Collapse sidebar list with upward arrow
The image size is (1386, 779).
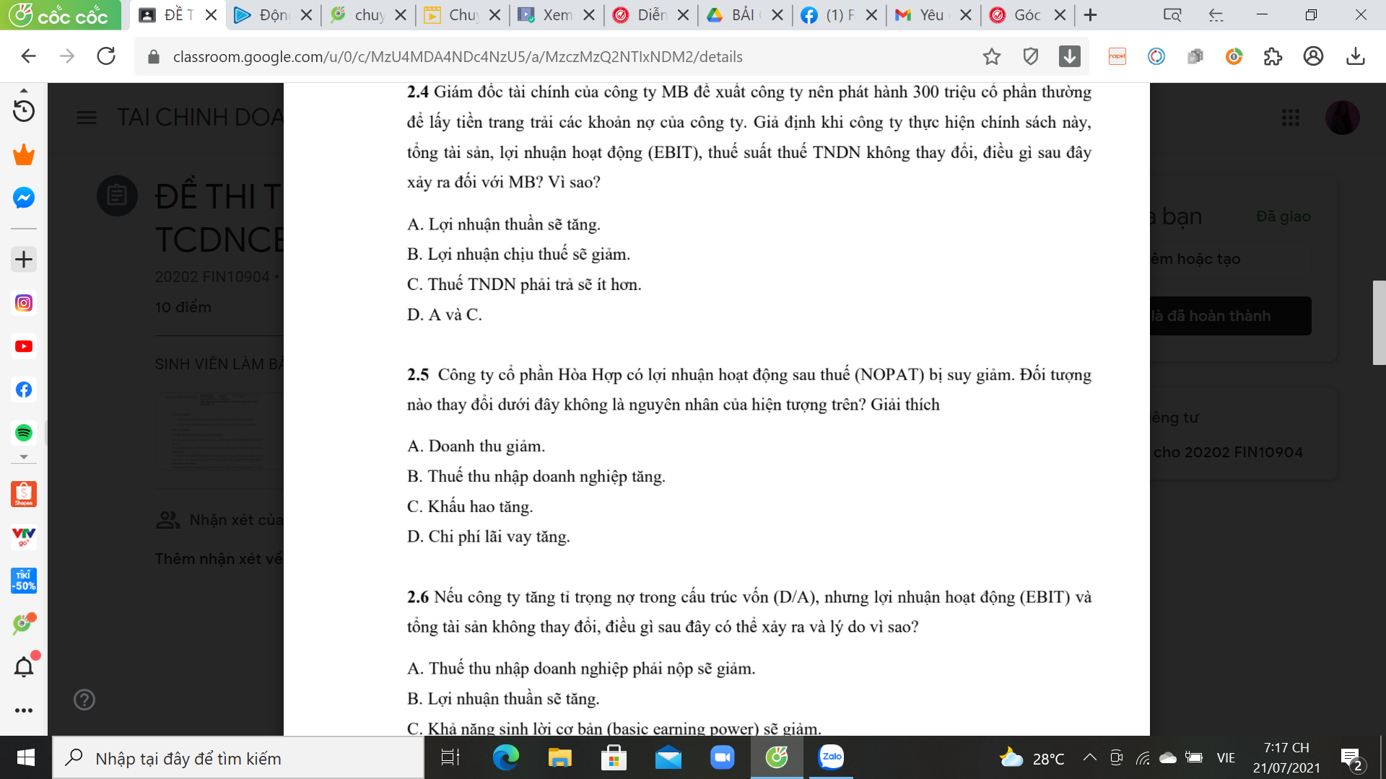pyautogui.click(x=24, y=90)
